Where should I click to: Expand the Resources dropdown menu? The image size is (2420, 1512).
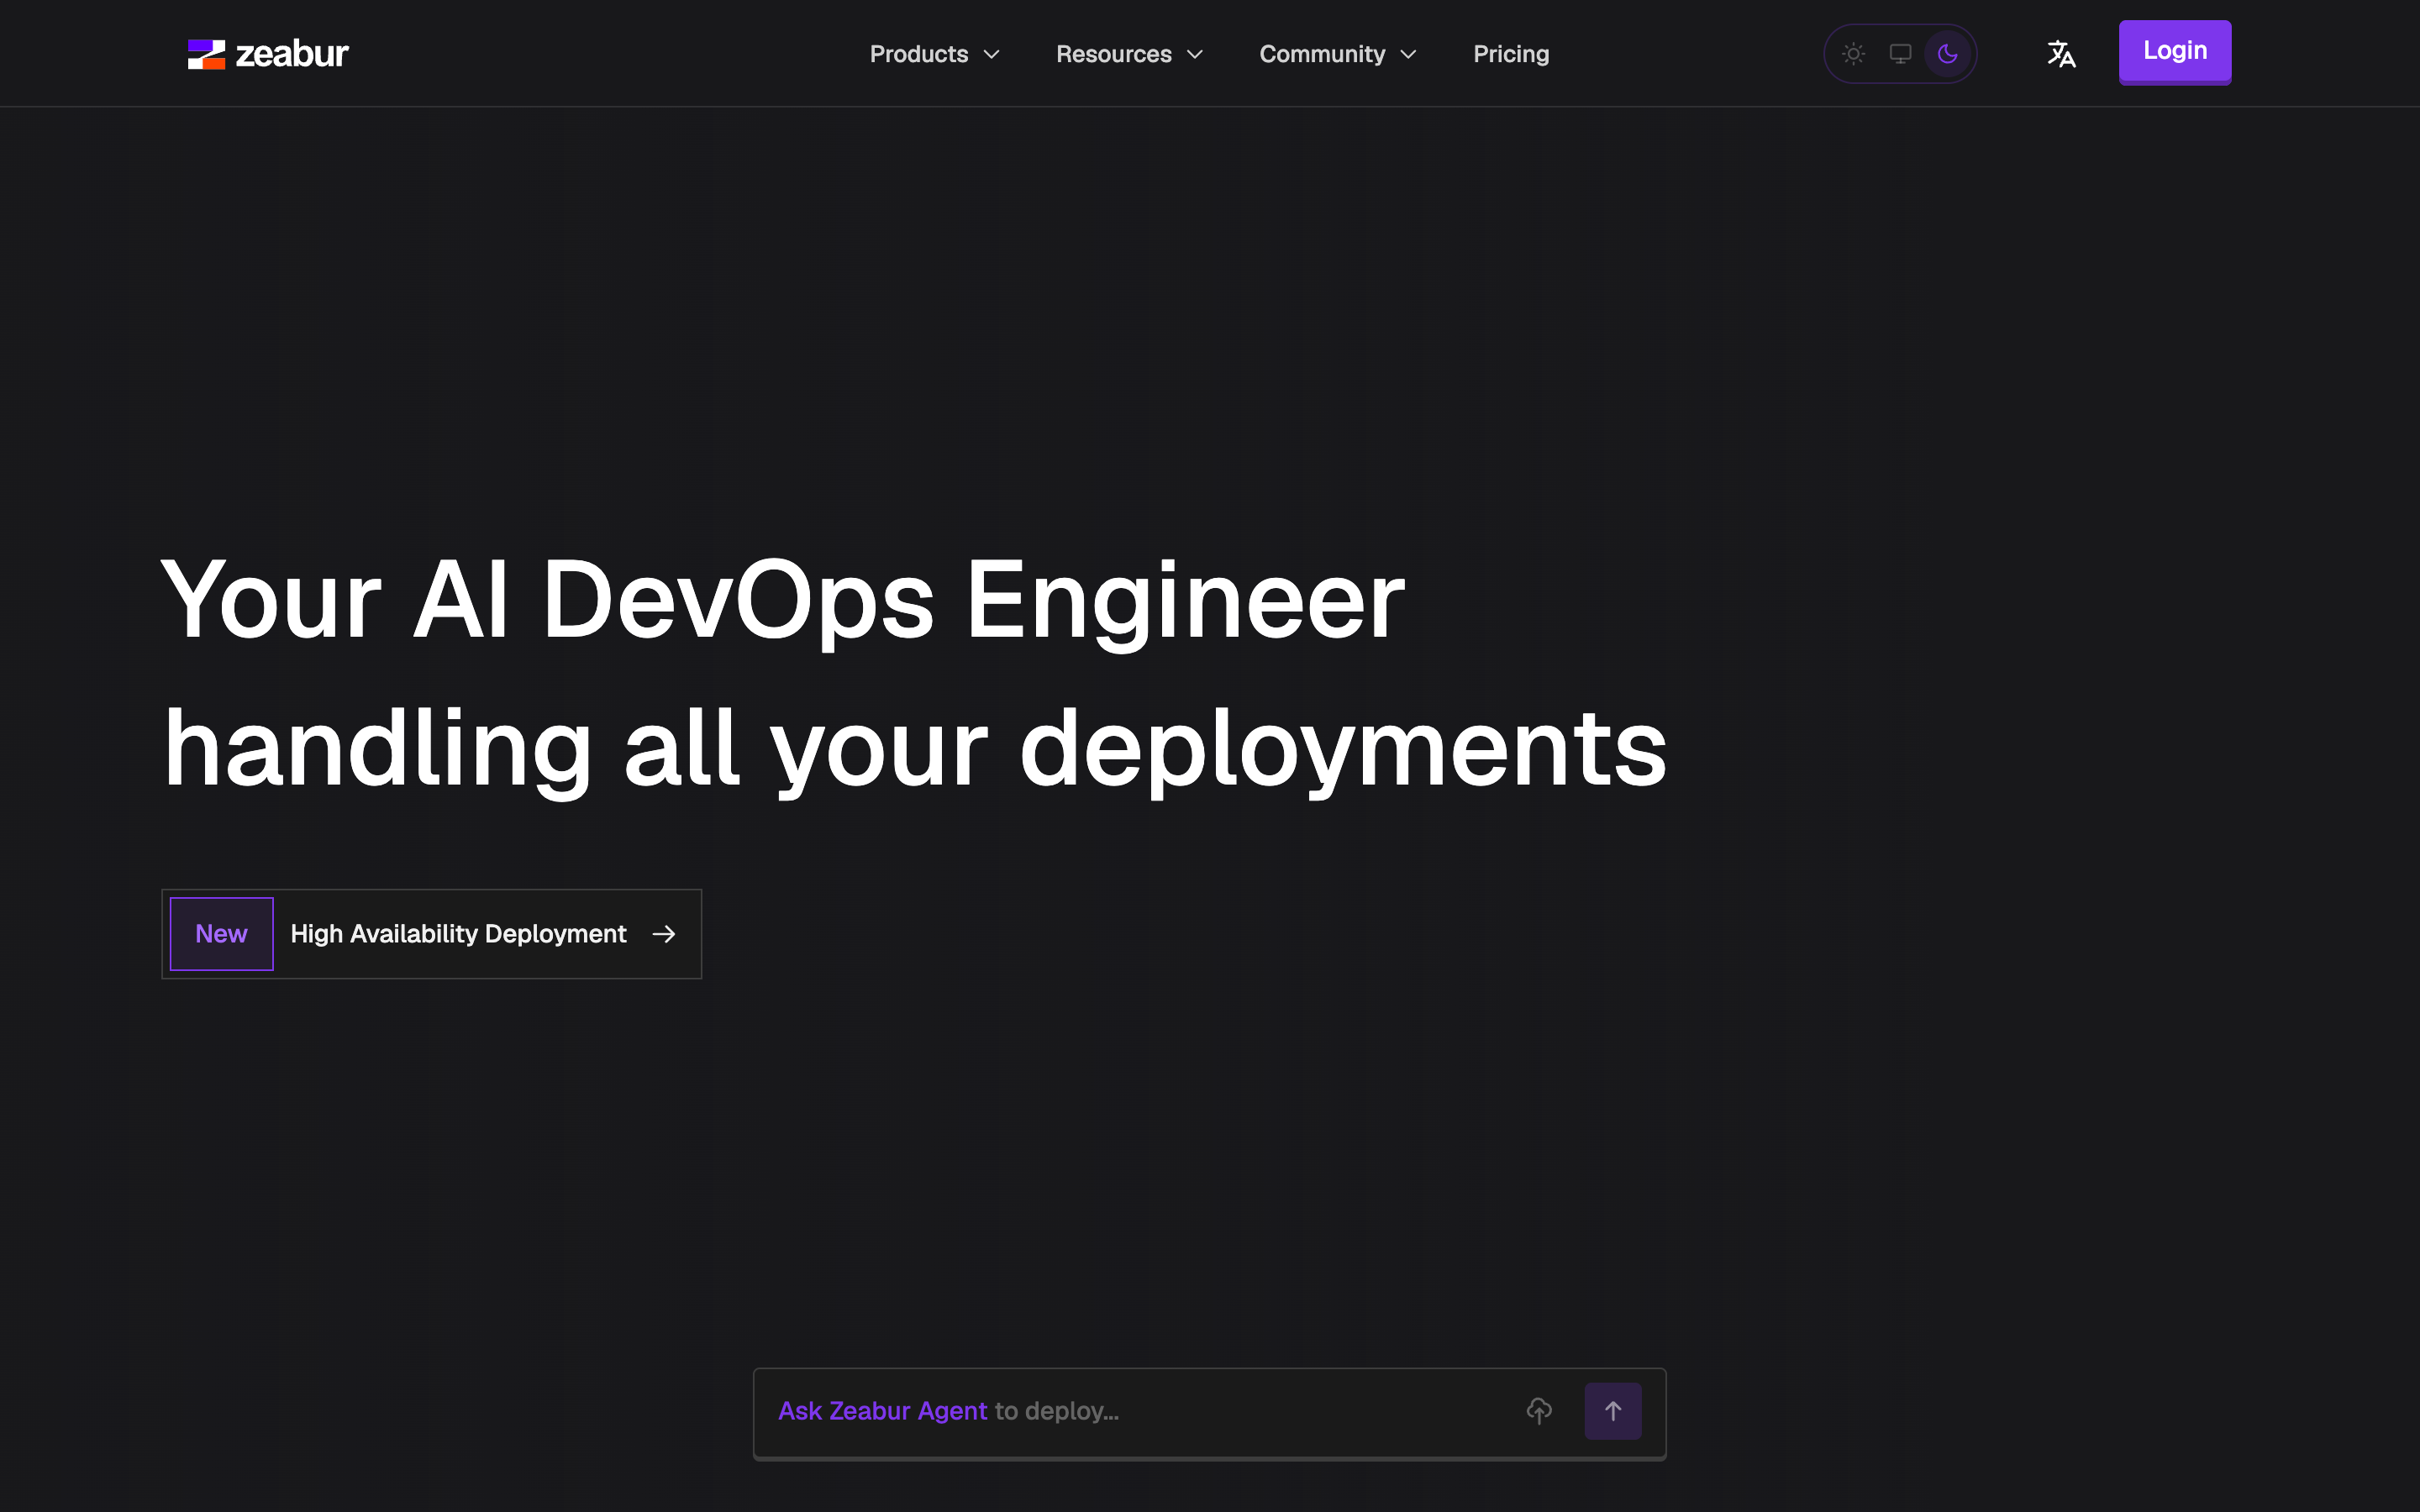click(1129, 54)
